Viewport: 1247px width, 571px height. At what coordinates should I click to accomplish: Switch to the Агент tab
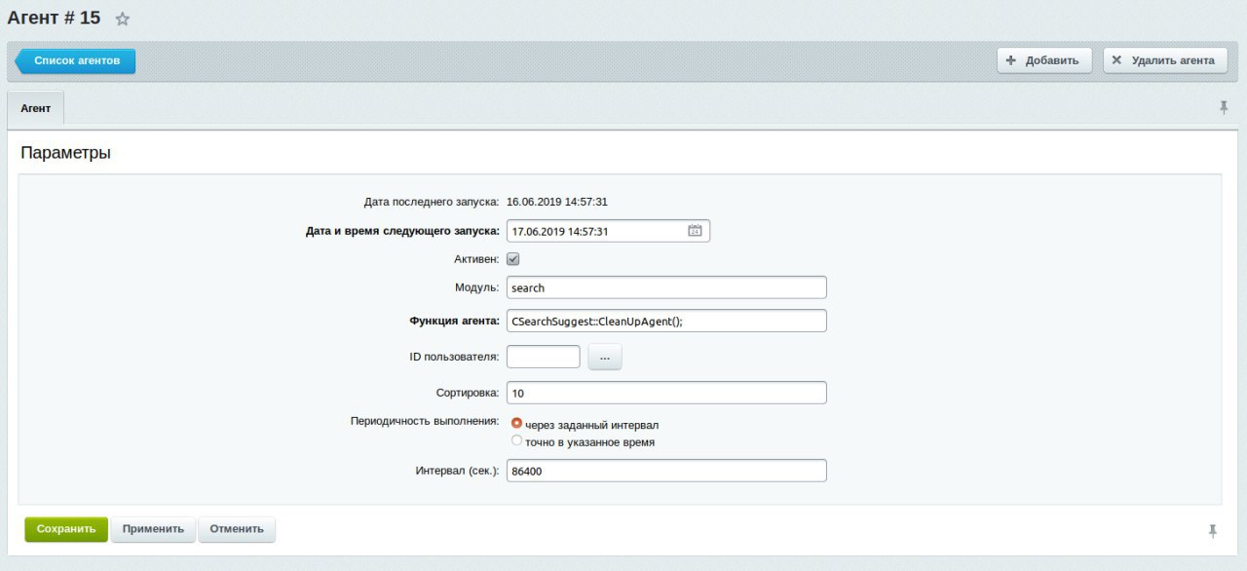click(36, 108)
